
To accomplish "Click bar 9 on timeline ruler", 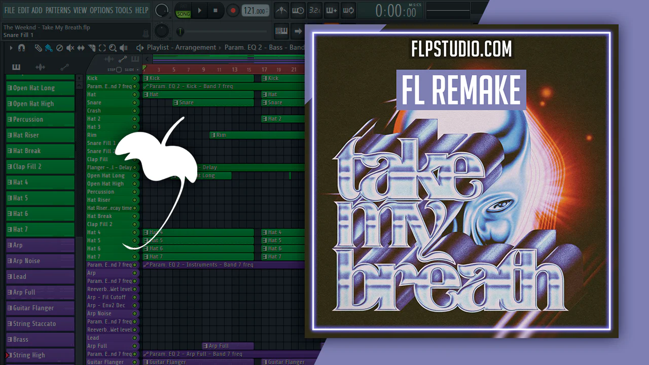I will [203, 69].
